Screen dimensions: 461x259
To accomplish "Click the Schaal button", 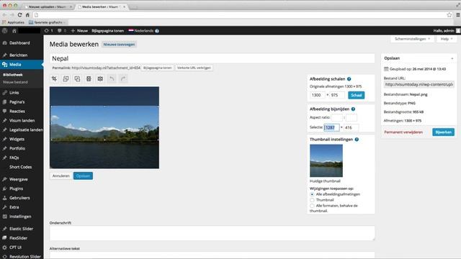I will 357,95.
